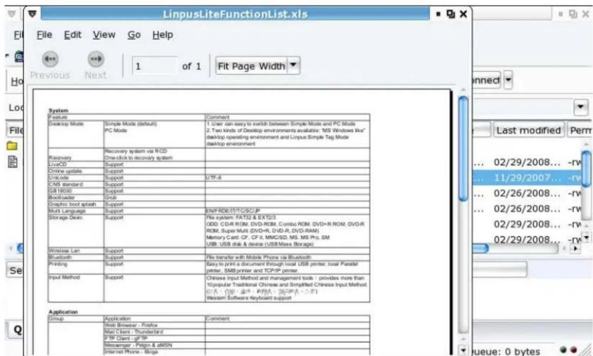Open the window menu triangle of LinpusLiteFunctionList.xls

pyautogui.click(x=33, y=14)
